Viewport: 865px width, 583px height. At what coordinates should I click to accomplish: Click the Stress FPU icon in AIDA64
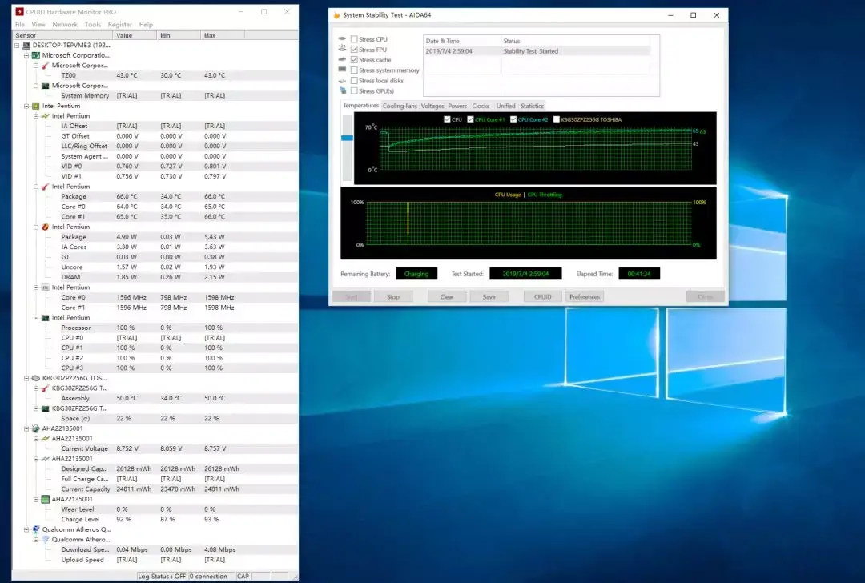[x=342, y=49]
